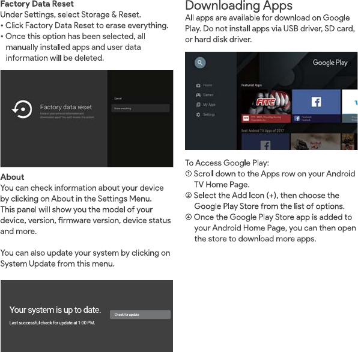Screen dimensions: 358x352
Task: Click the Games controller icon
Action: (x=198, y=95)
